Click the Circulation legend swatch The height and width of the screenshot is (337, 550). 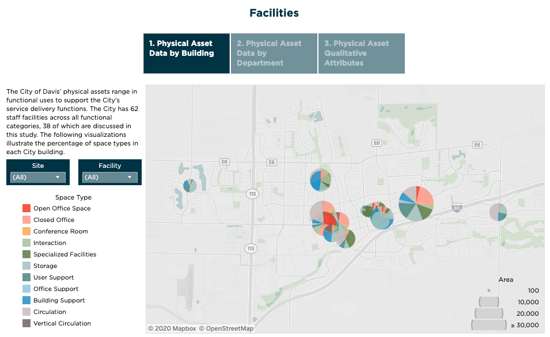26,312
